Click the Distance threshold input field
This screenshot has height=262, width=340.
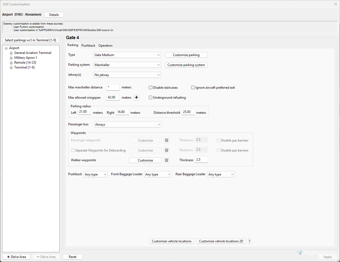tap(188, 112)
